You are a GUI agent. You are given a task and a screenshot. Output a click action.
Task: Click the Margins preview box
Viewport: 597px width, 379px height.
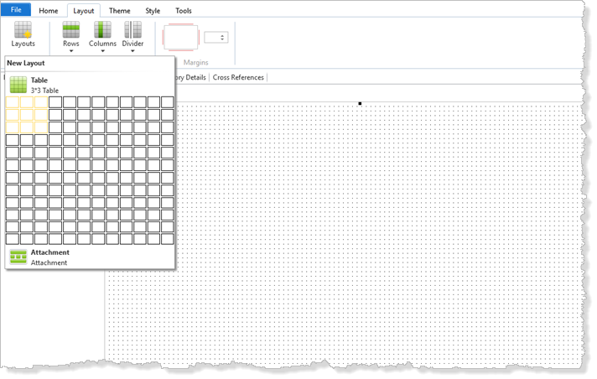coord(181,38)
